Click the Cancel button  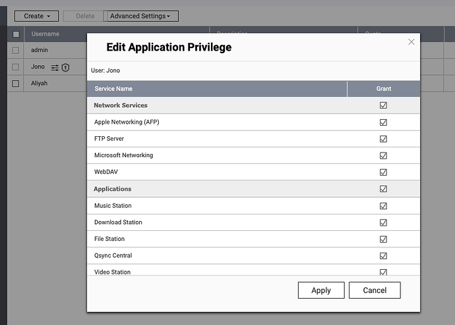click(375, 290)
